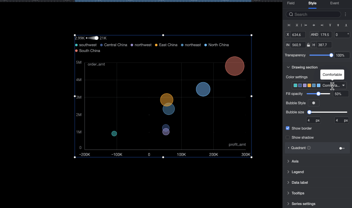Click the Search input field

click(313, 14)
